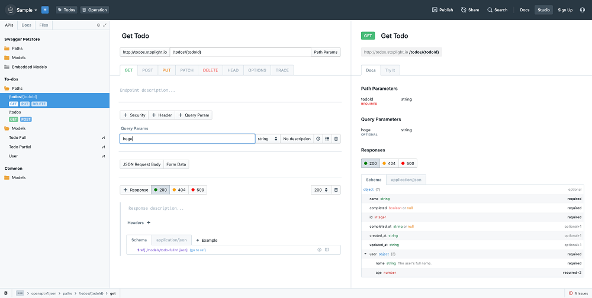
Task: Switch to the sidebar Docs tab
Action: [27, 25]
